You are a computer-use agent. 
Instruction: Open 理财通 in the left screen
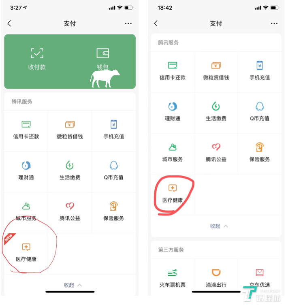tap(26, 171)
